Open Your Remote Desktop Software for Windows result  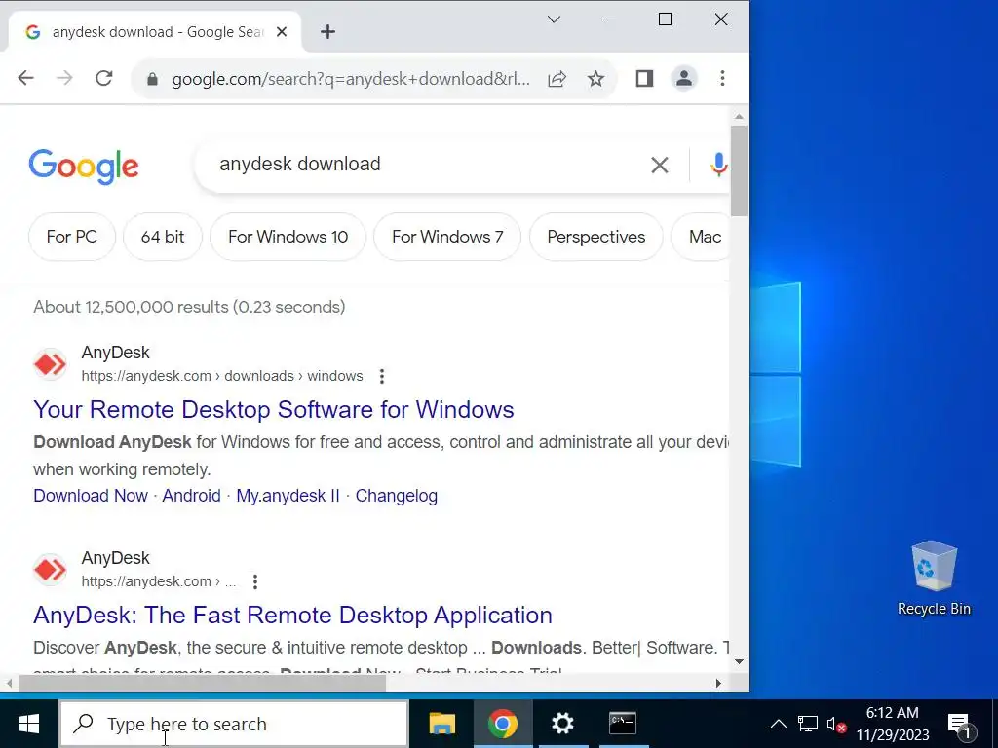coord(274,410)
